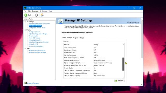Select the Global Settings tab
The width and height of the screenshot is (166, 93).
[x=67, y=37]
